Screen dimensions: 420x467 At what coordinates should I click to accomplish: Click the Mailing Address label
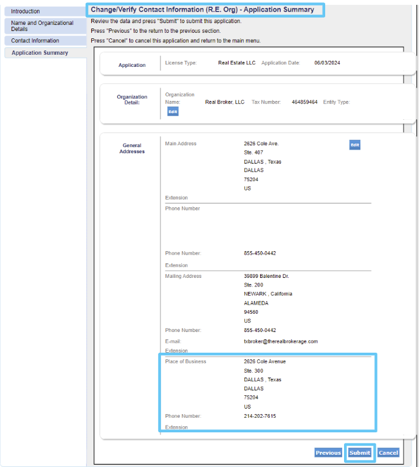point(183,276)
